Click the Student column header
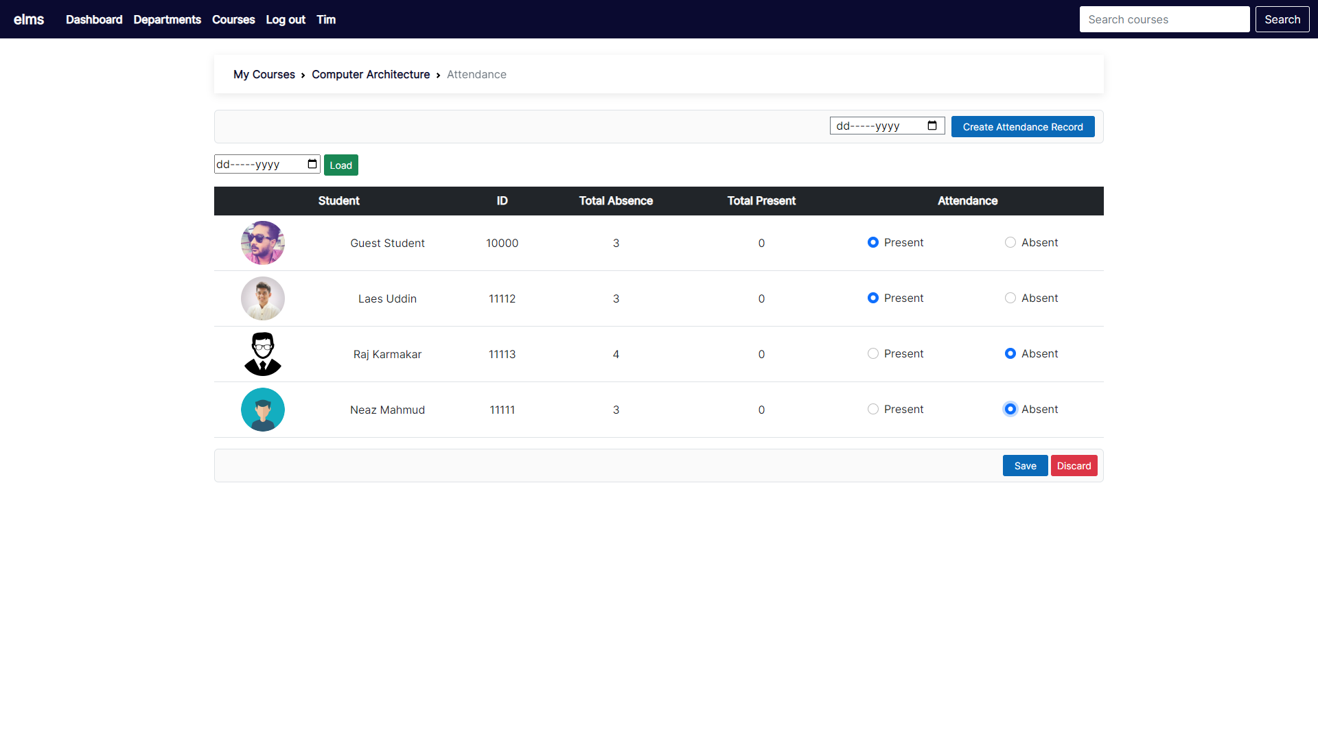The width and height of the screenshot is (1318, 741). coord(339,201)
